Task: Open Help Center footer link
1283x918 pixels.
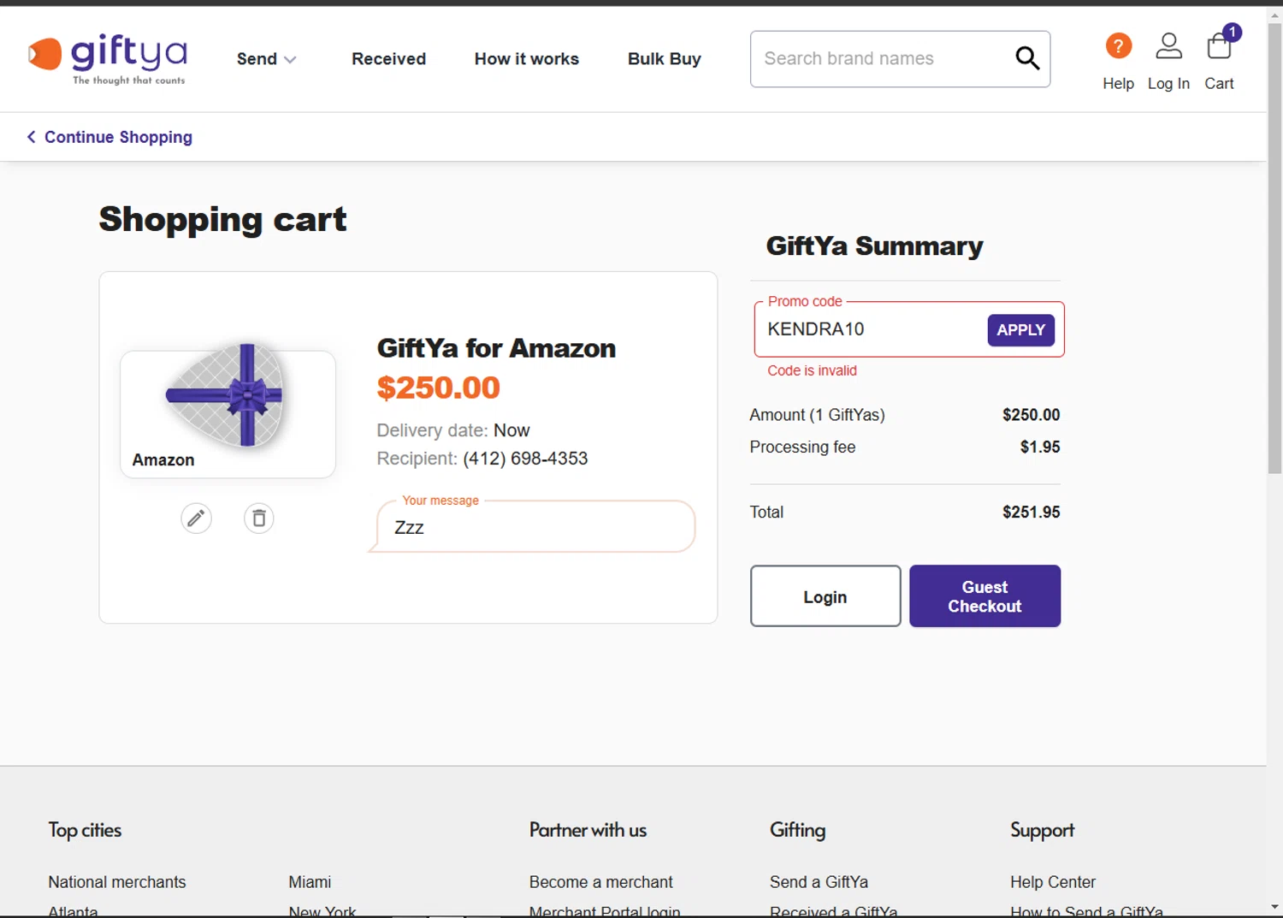Action: 1053,882
